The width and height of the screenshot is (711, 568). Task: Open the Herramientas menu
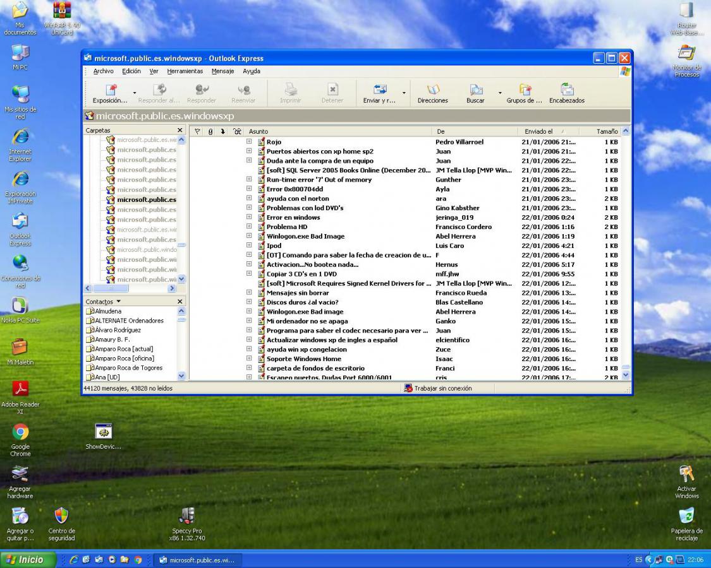tap(185, 71)
